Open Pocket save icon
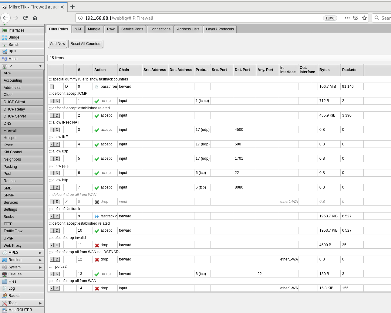Screen dimensions: 391x313 pyautogui.click(x=356, y=18)
